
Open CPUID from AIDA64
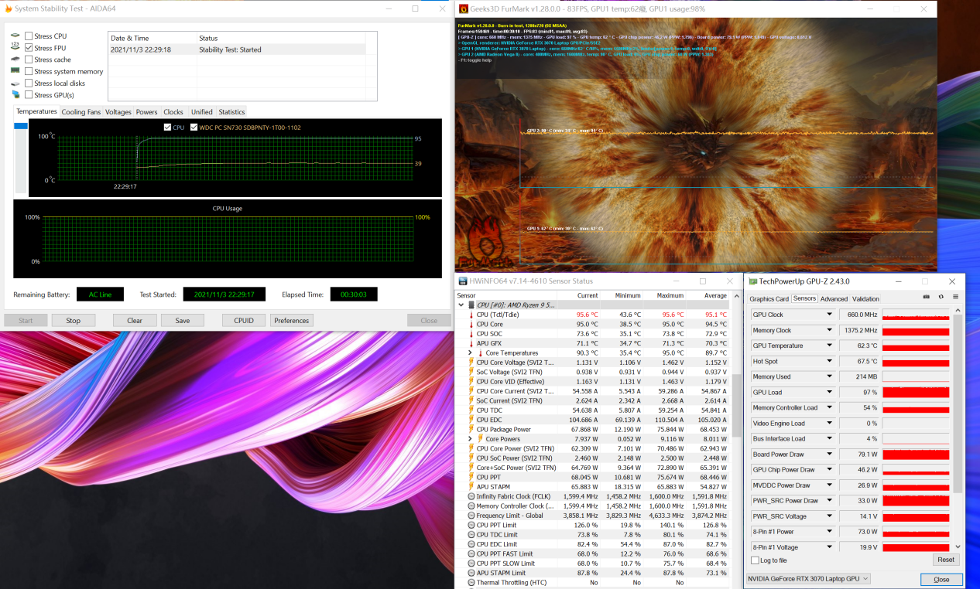point(244,320)
